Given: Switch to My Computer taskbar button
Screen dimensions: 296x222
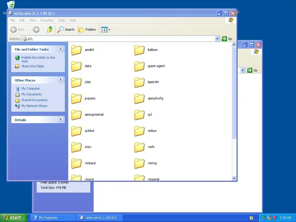Looking at the screenshot, I should click(x=53, y=218).
